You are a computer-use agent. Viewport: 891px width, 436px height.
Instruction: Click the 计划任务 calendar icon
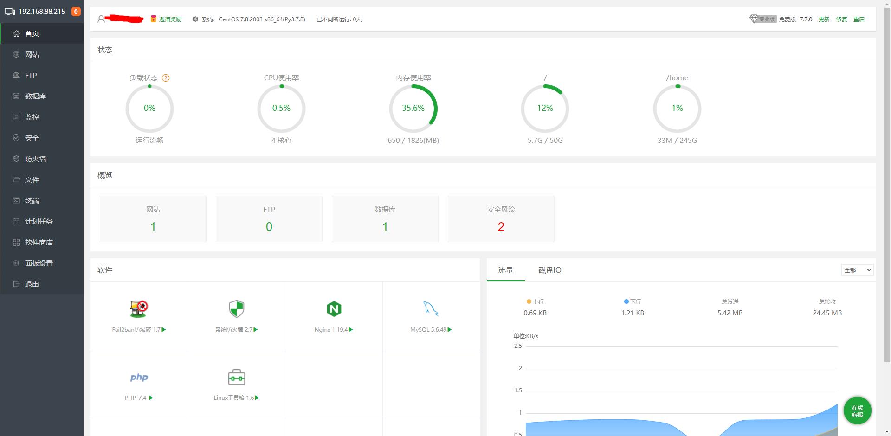pos(16,221)
